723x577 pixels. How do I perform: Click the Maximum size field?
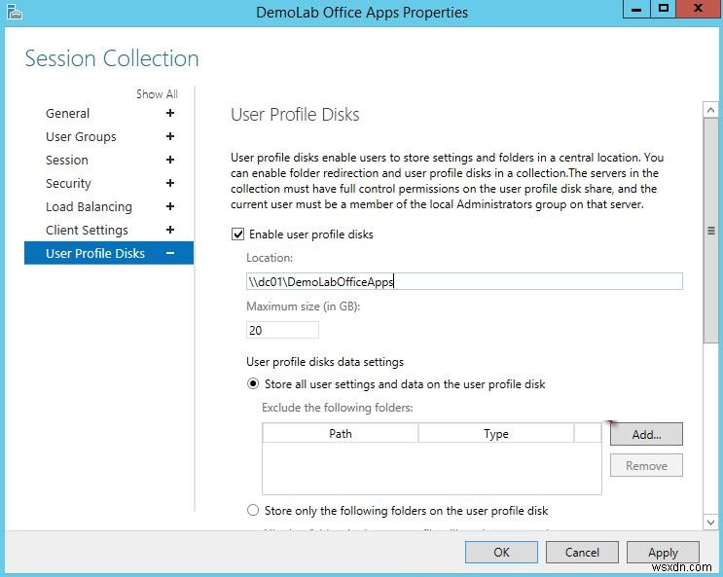pos(282,330)
